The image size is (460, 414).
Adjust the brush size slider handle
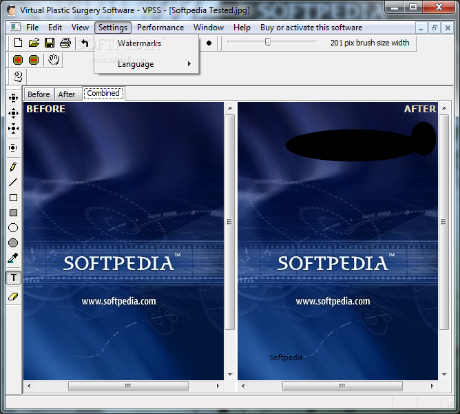tap(268, 42)
